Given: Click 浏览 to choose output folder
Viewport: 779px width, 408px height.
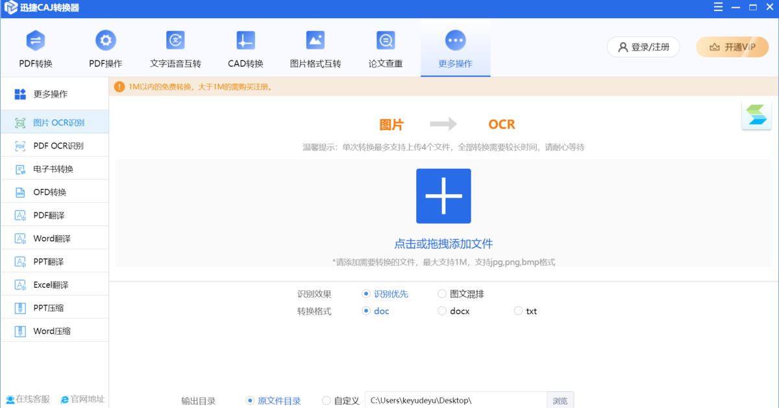Looking at the screenshot, I should tap(560, 400).
